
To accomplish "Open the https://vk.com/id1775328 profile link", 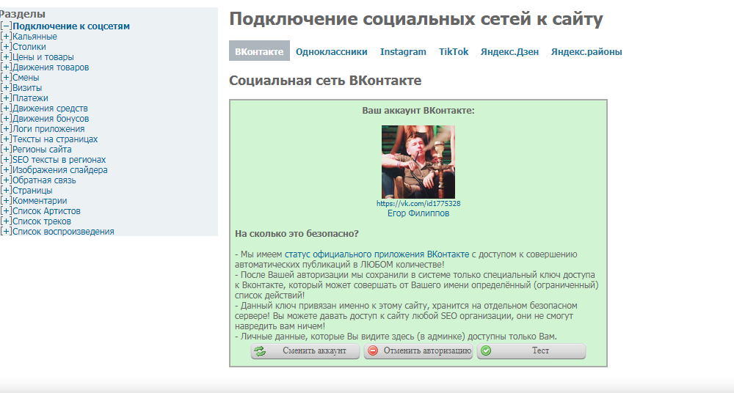I will tap(418, 204).
